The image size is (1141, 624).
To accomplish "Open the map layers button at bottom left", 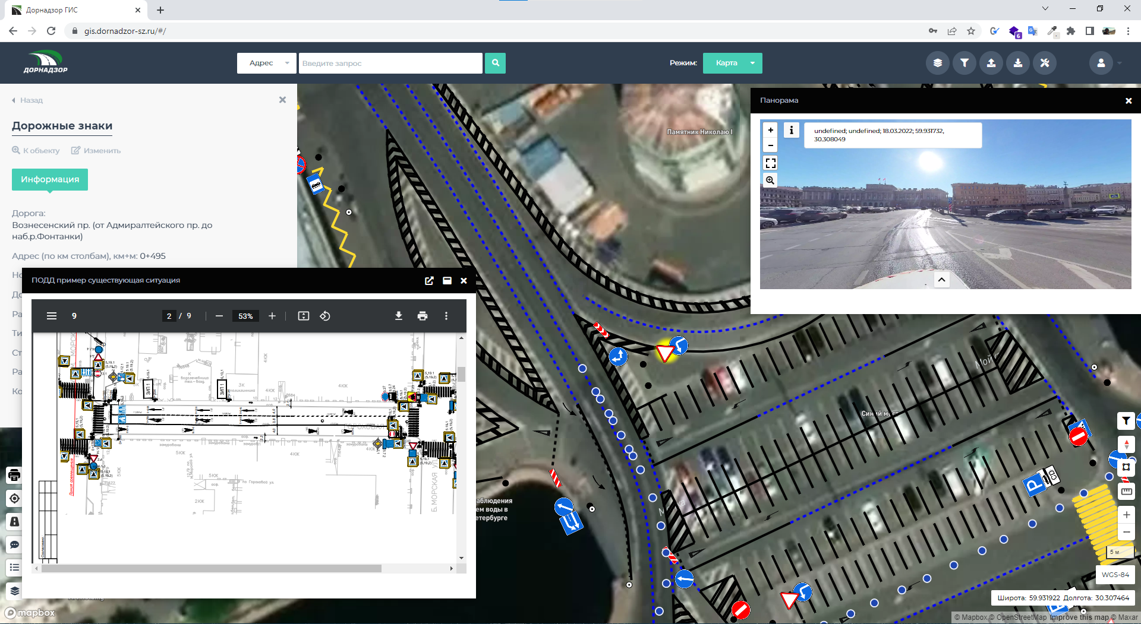I will tap(14, 591).
